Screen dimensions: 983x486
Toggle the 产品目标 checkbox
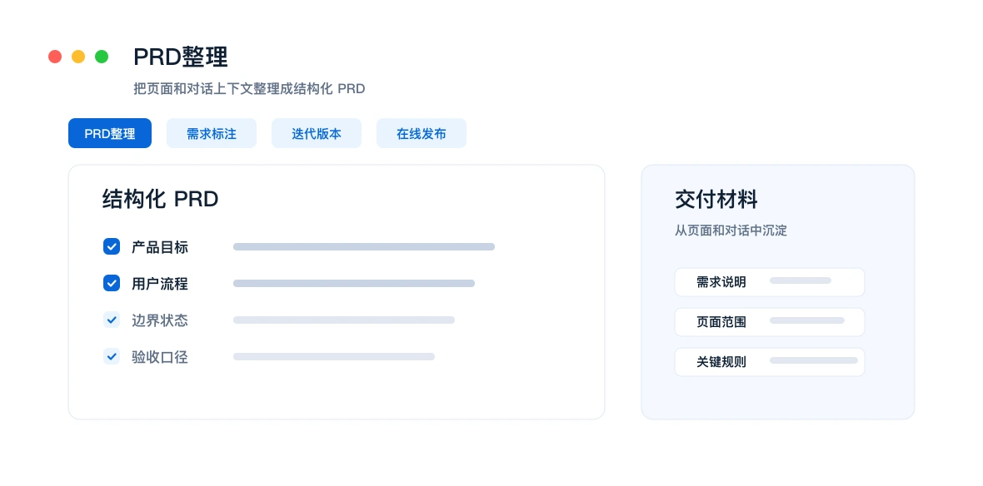pos(112,247)
